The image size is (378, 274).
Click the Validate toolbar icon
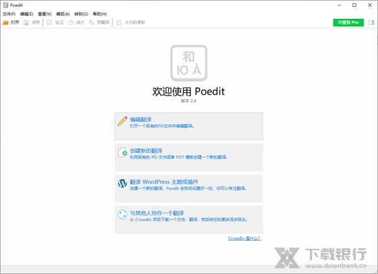tap(50, 22)
